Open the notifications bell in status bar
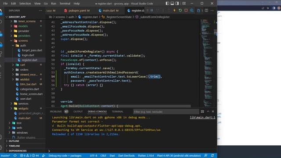The height and width of the screenshot is (158, 281). click(x=213, y=155)
